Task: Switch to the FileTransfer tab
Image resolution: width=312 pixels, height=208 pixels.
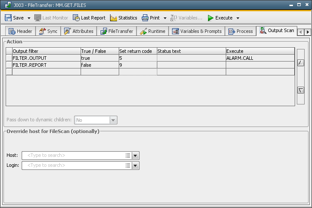Action: pos(117,31)
